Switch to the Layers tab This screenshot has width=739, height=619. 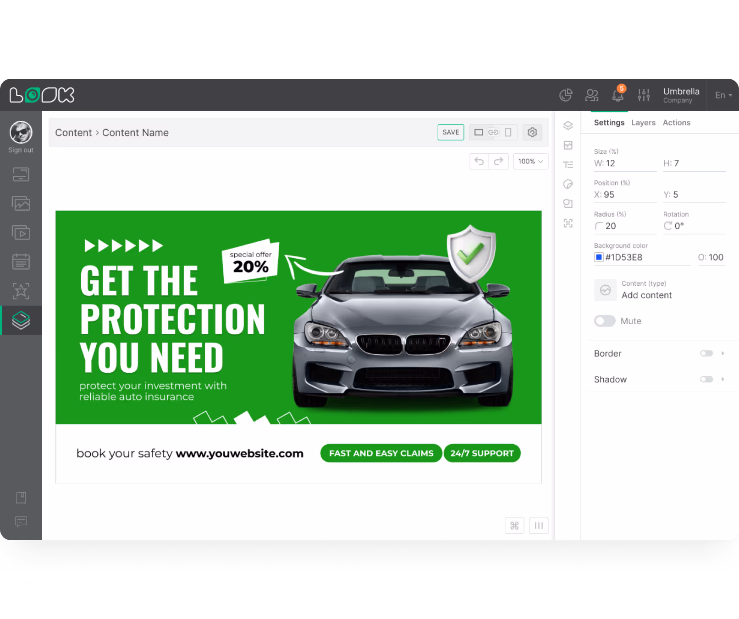click(x=643, y=122)
